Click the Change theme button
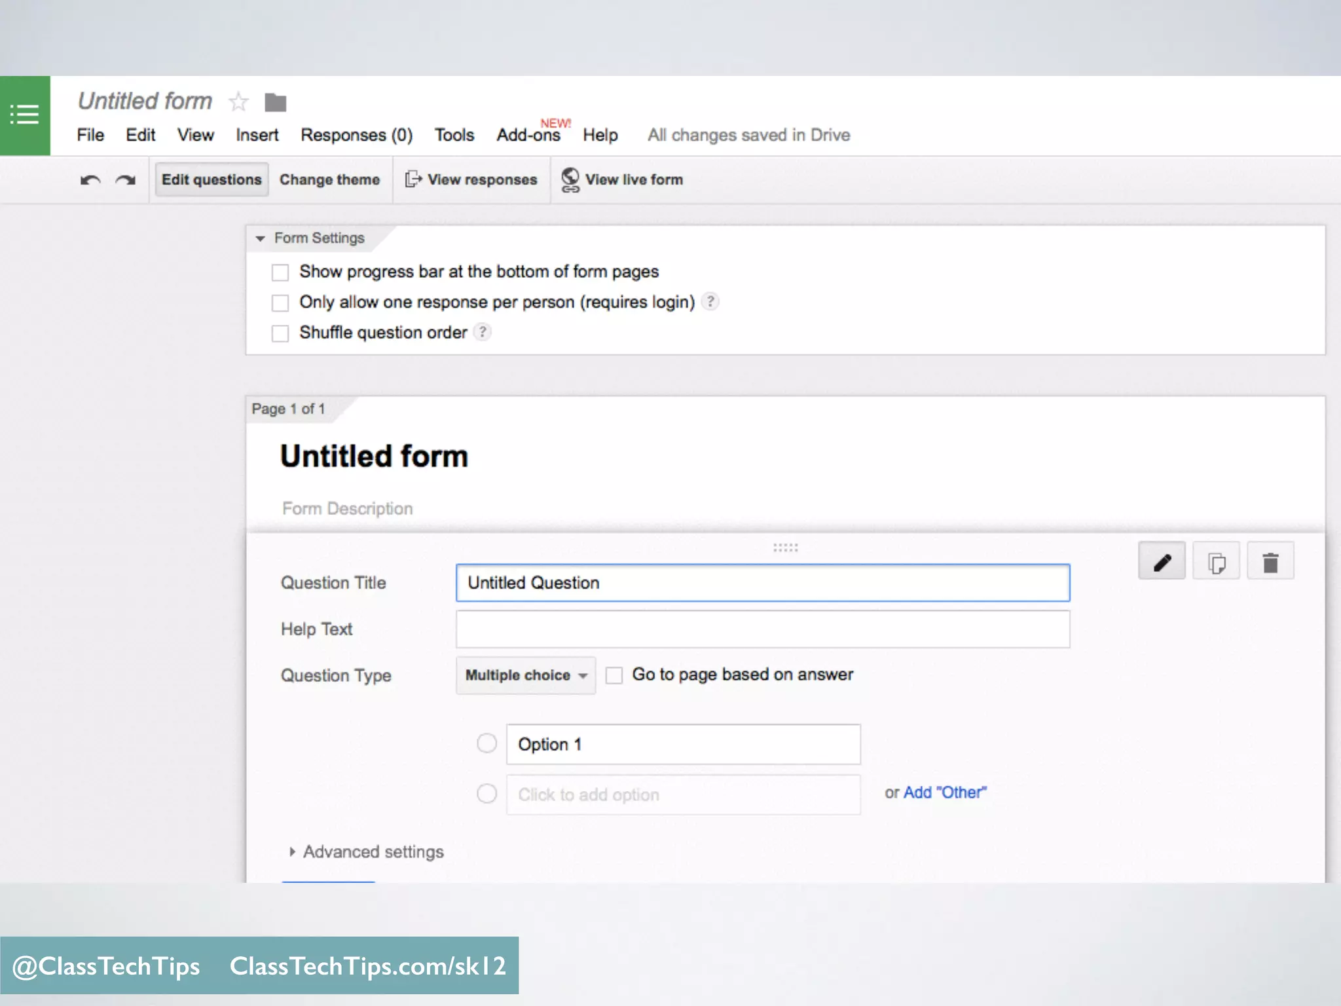 [x=329, y=179]
